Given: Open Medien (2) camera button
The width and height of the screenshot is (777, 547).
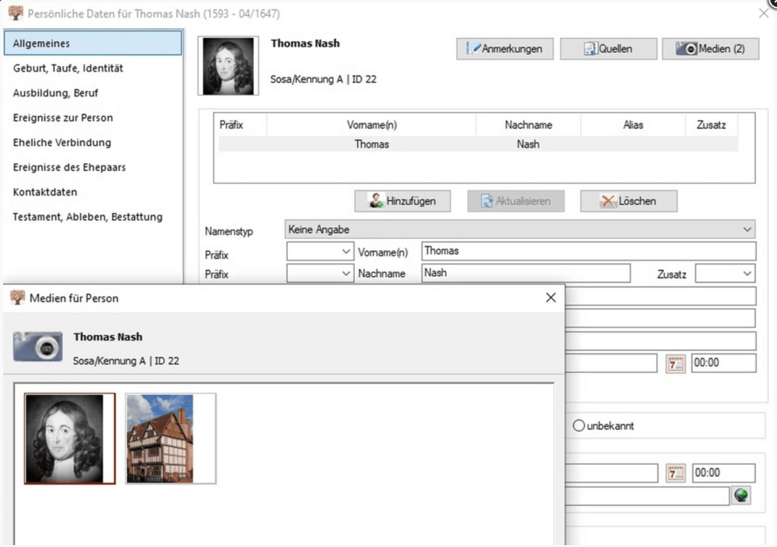Looking at the screenshot, I should click(x=710, y=49).
